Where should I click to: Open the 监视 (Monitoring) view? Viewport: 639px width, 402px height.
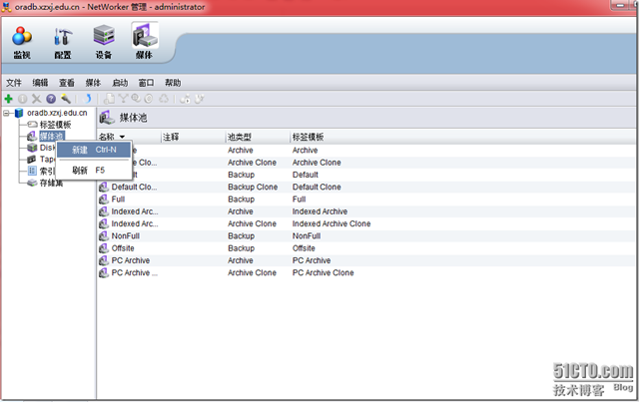pyautogui.click(x=22, y=42)
